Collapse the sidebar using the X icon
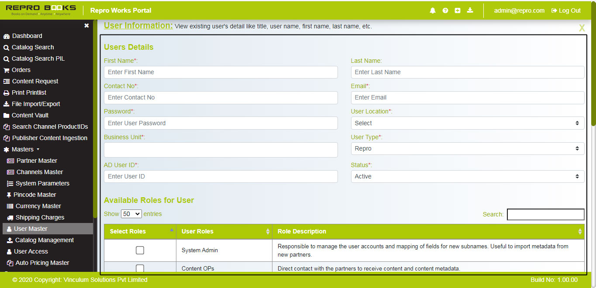The image size is (596, 288). [86, 25]
